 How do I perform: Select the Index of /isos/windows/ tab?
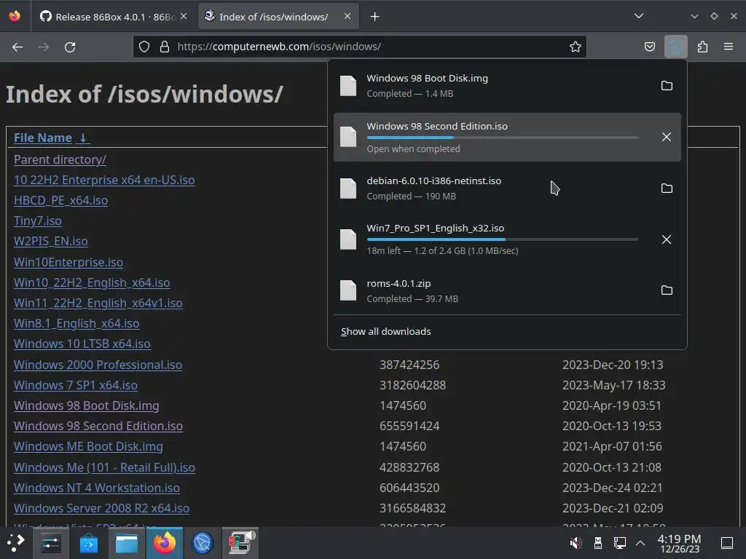click(x=278, y=17)
